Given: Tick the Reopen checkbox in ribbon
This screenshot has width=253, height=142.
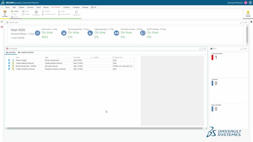Looking at the screenshot, I should pyautogui.click(x=23, y=14).
